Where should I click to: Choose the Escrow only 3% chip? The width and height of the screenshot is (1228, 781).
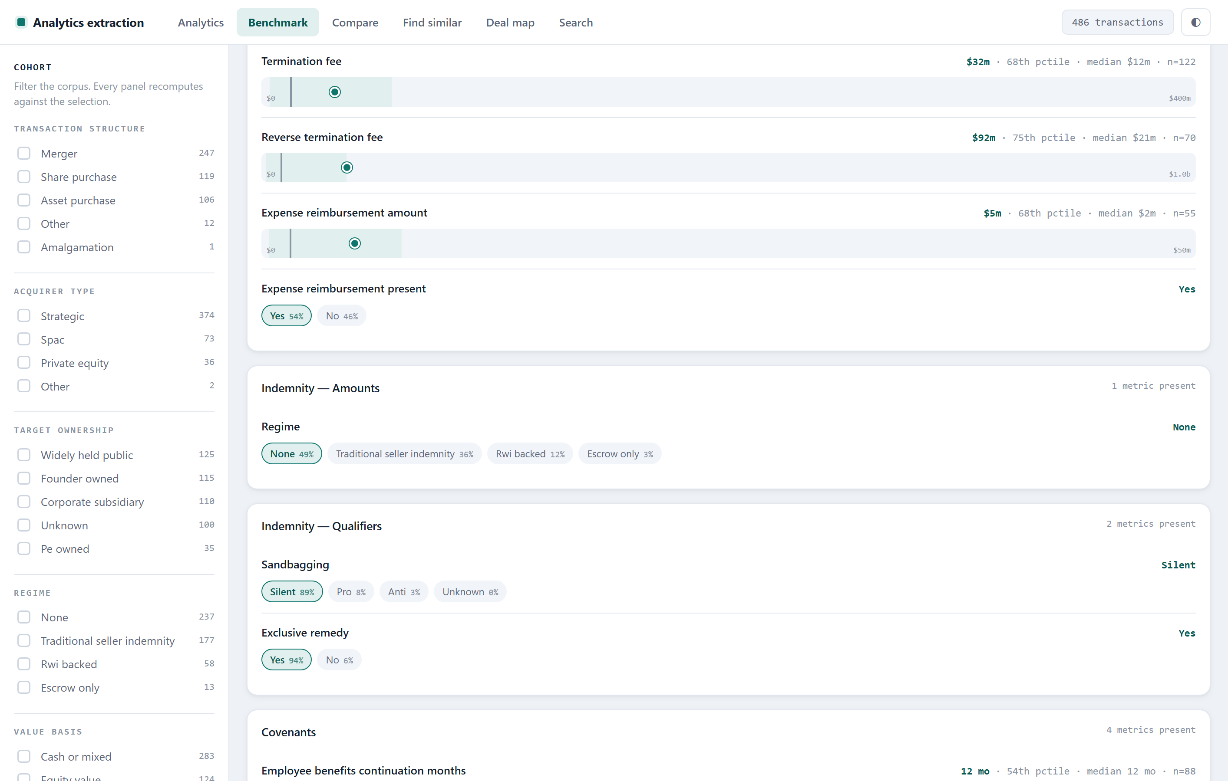620,454
